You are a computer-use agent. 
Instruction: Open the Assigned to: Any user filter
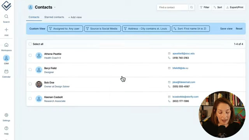point(65,28)
